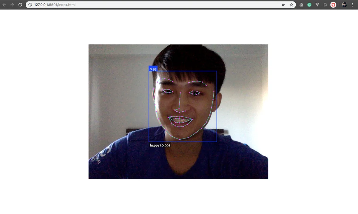Bookmark this page with the star icon
The width and height of the screenshot is (358, 214).
click(x=291, y=5)
